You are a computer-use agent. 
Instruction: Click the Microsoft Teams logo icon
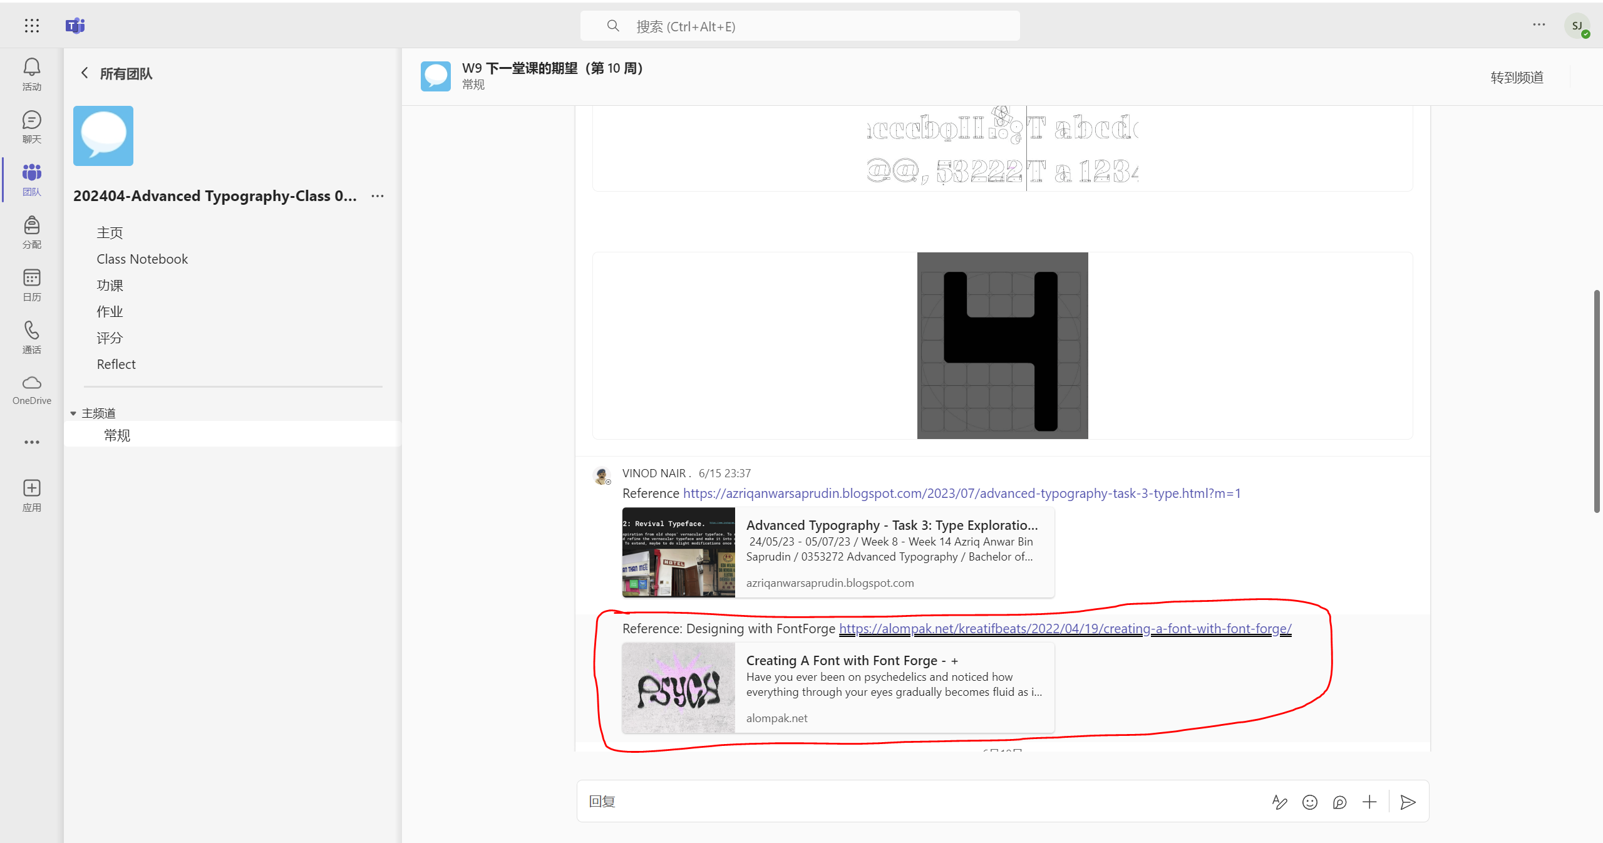75,26
